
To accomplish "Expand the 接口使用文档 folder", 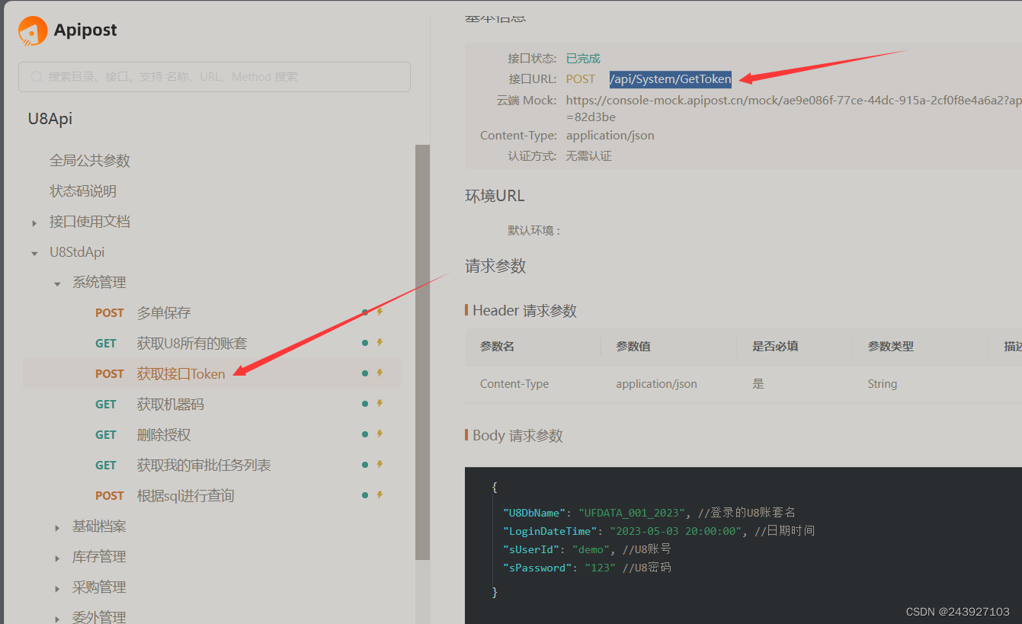I will pos(34,223).
